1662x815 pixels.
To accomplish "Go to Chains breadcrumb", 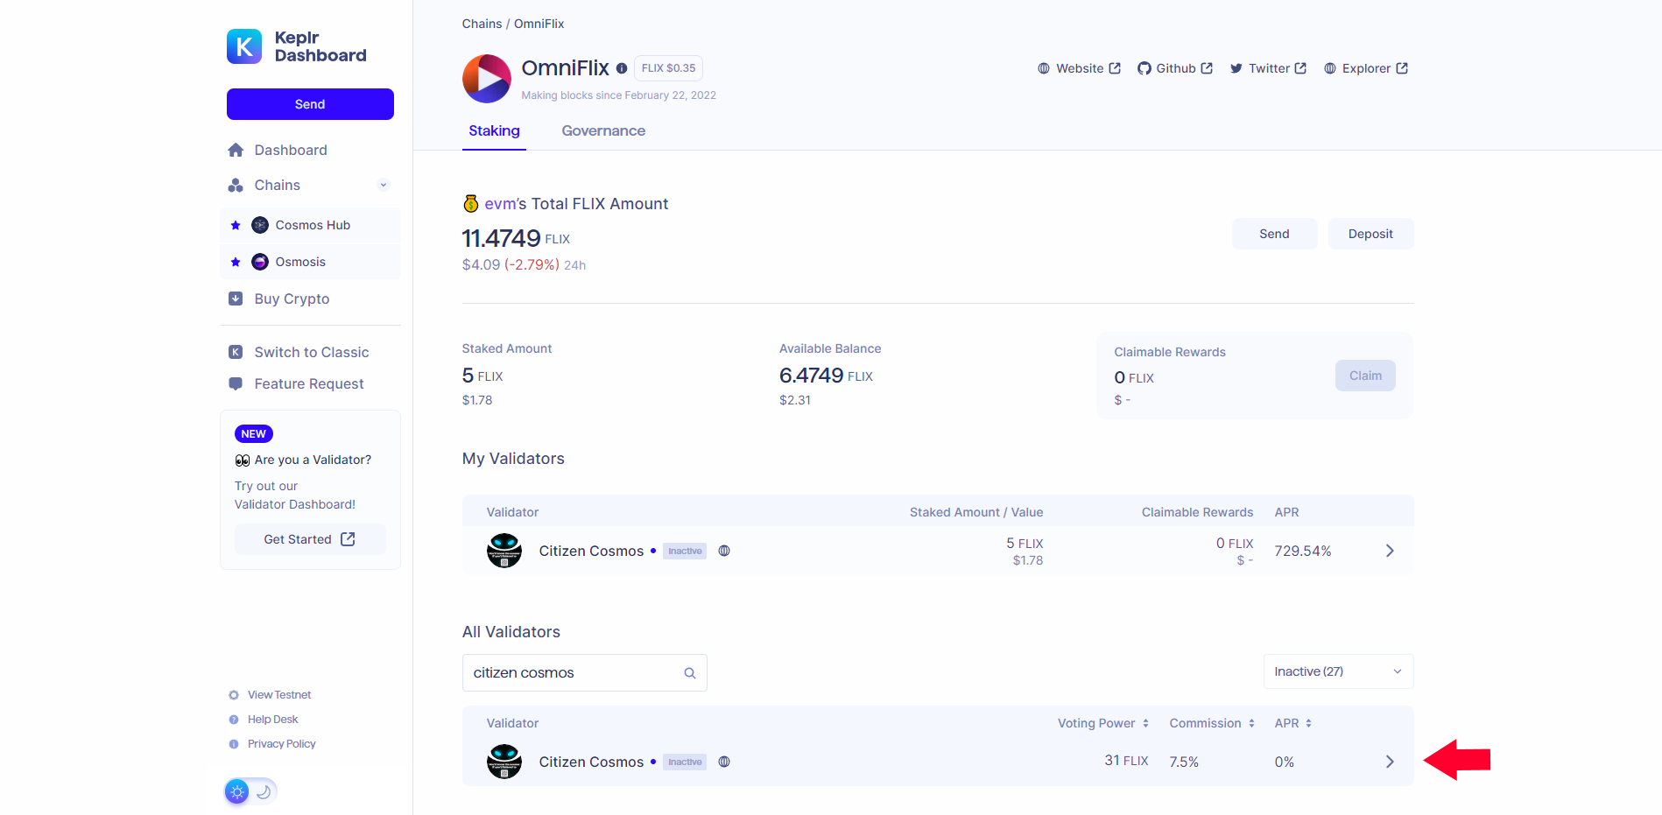I will pyautogui.click(x=482, y=24).
